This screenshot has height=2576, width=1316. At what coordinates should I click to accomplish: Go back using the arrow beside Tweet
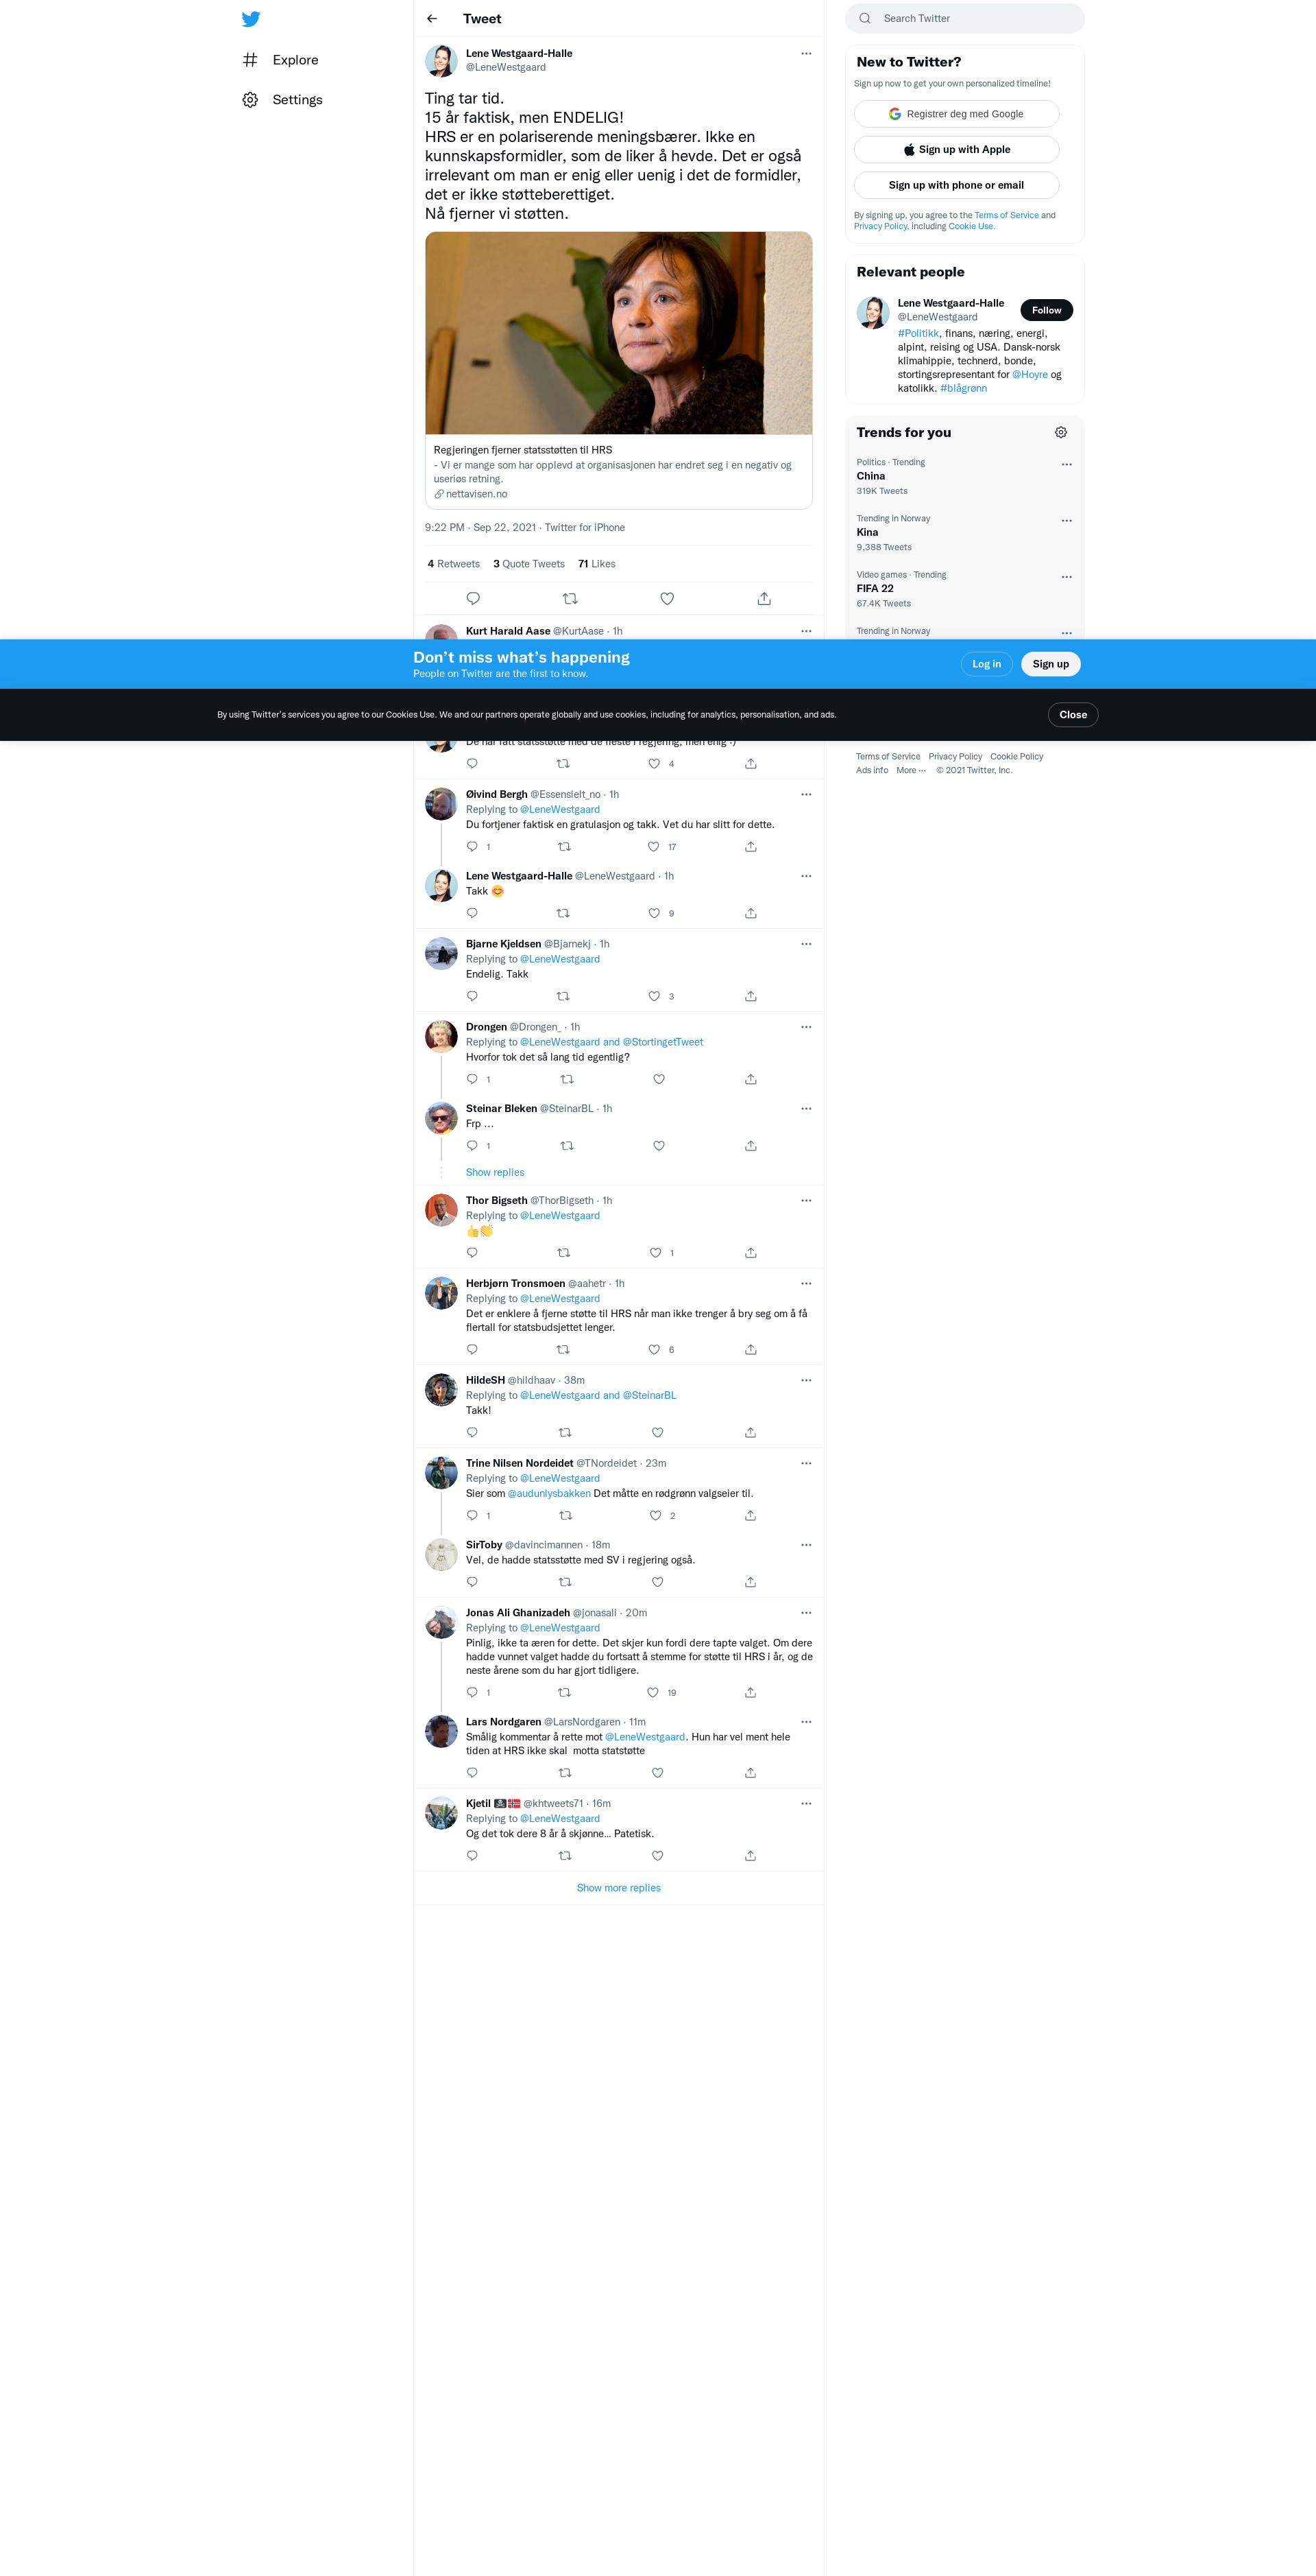[432, 19]
